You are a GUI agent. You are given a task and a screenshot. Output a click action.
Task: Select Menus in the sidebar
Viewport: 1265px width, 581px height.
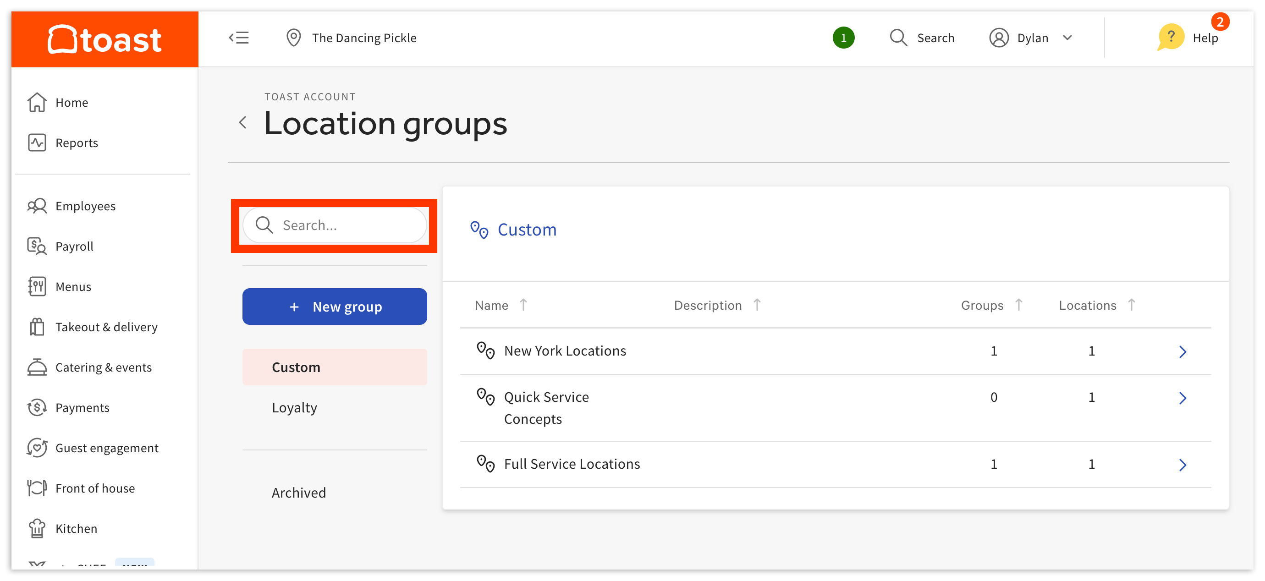click(x=73, y=286)
